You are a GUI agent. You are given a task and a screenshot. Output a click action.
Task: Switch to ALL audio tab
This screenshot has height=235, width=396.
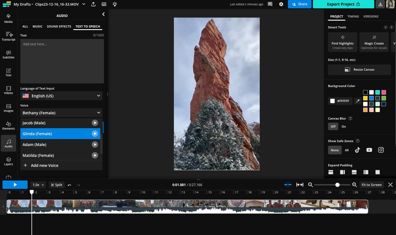click(x=25, y=26)
